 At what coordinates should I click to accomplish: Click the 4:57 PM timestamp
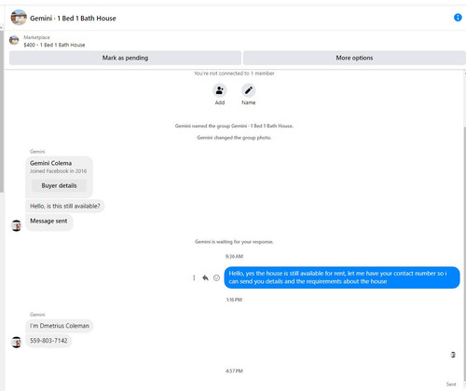[234, 371]
